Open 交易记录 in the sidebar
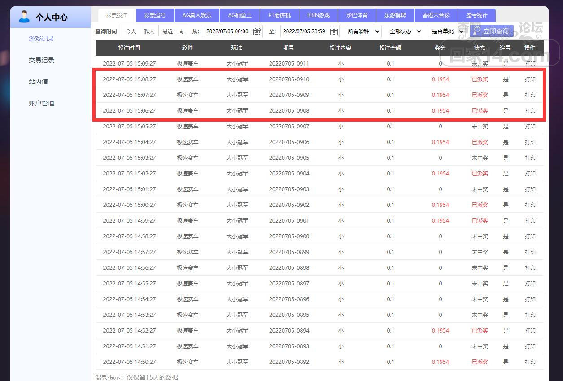Screen dimensions: 563x381 41,60
